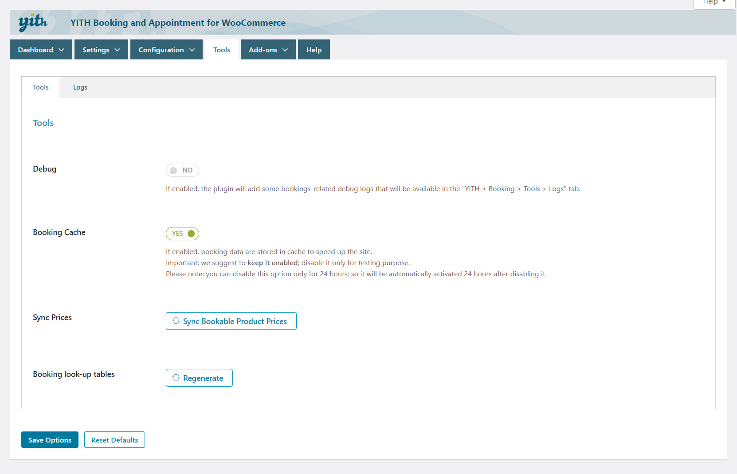The width and height of the screenshot is (737, 474).
Task: Select the main Tools tab
Action: (222, 50)
